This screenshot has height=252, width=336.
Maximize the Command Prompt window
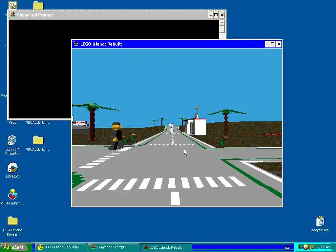216,15
